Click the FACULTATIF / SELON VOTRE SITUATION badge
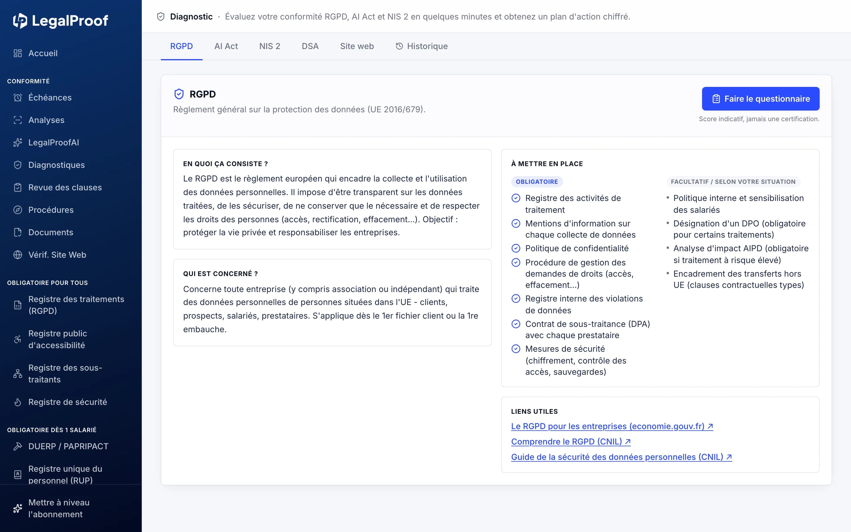Screen dimensions: 851x532 pyautogui.click(x=733, y=182)
